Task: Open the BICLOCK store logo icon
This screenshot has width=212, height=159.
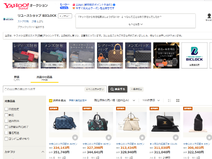Action: click(x=8, y=19)
